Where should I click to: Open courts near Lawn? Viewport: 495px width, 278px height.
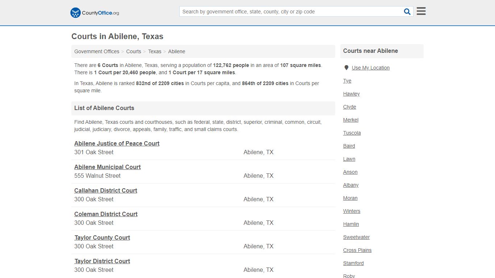point(349,159)
